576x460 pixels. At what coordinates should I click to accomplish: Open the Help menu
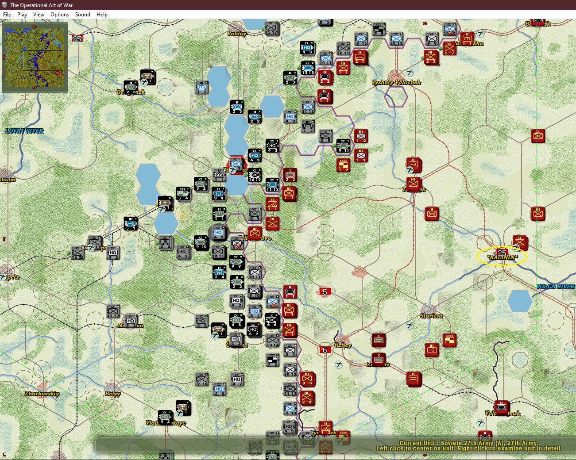102,15
